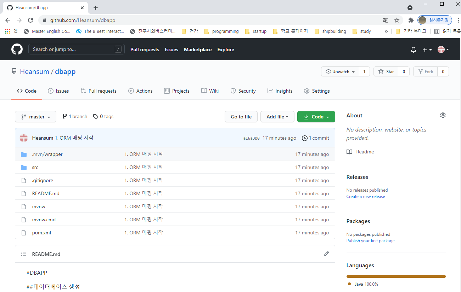The height and width of the screenshot is (292, 461).
Task: Open README outline list icon
Action: pos(24,254)
